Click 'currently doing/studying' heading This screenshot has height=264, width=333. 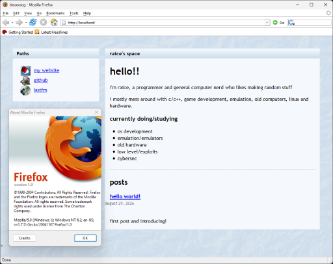pyautogui.click(x=144, y=119)
